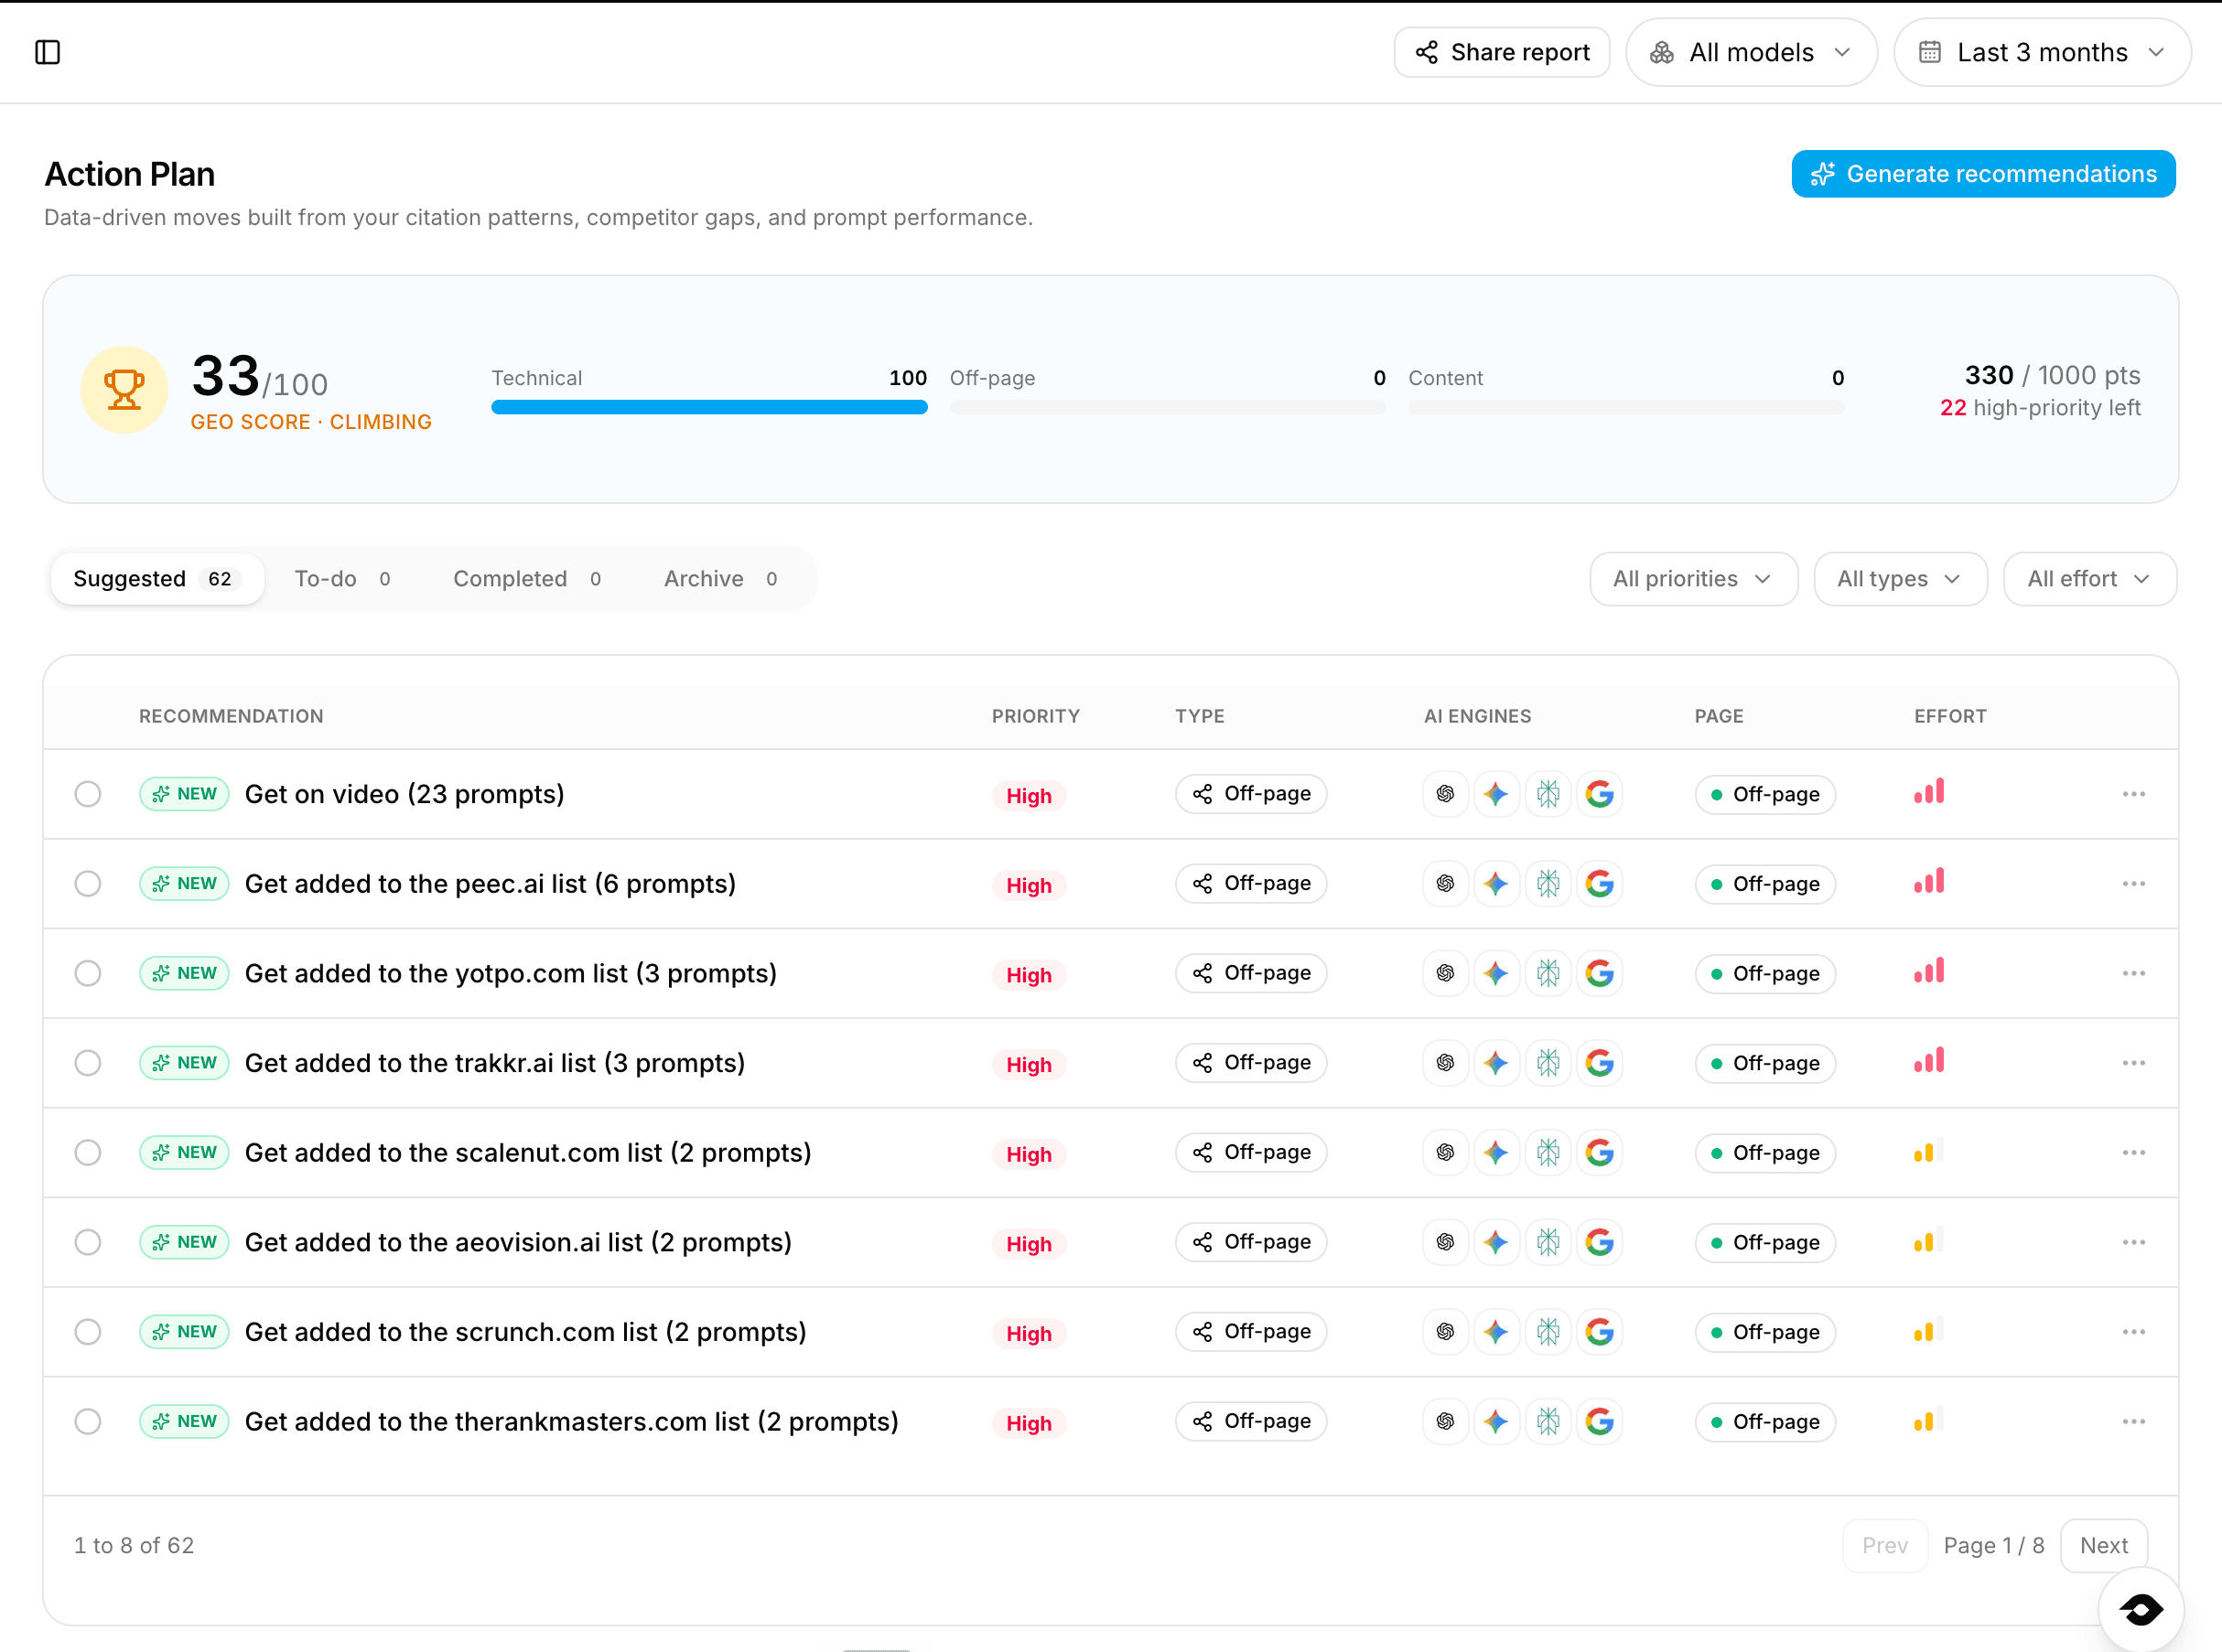Select the scrunch.com list row circle
This screenshot has height=1652, width=2222.
click(88, 1332)
